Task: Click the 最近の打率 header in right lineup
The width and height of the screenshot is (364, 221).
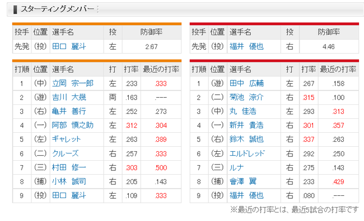Action: point(338,69)
